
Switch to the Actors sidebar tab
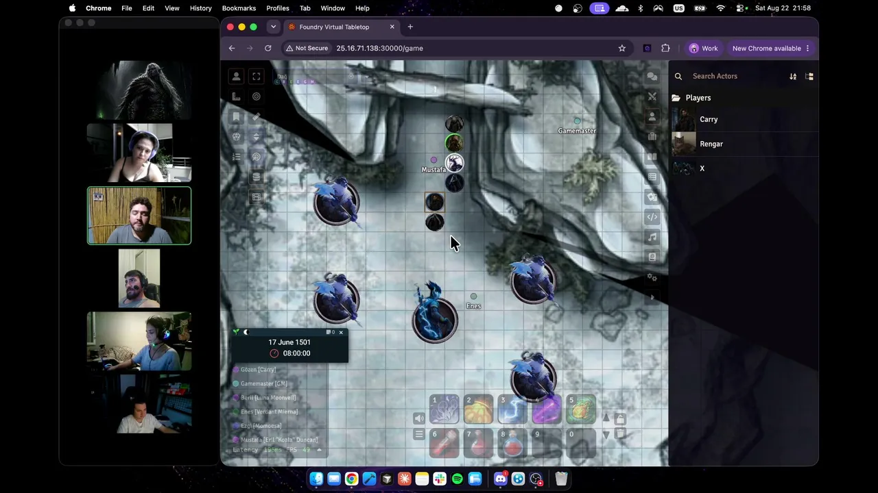[652, 117]
